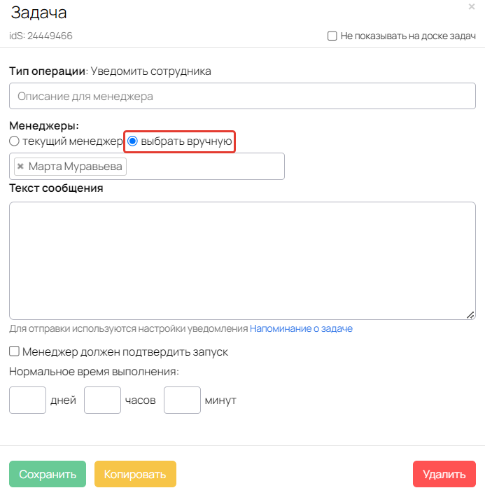The height and width of the screenshot is (495, 485).
Task: Focus the дней input box
Action: coord(28,400)
